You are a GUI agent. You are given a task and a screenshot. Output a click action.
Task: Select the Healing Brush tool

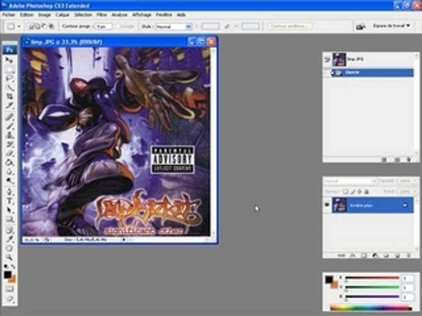10,117
